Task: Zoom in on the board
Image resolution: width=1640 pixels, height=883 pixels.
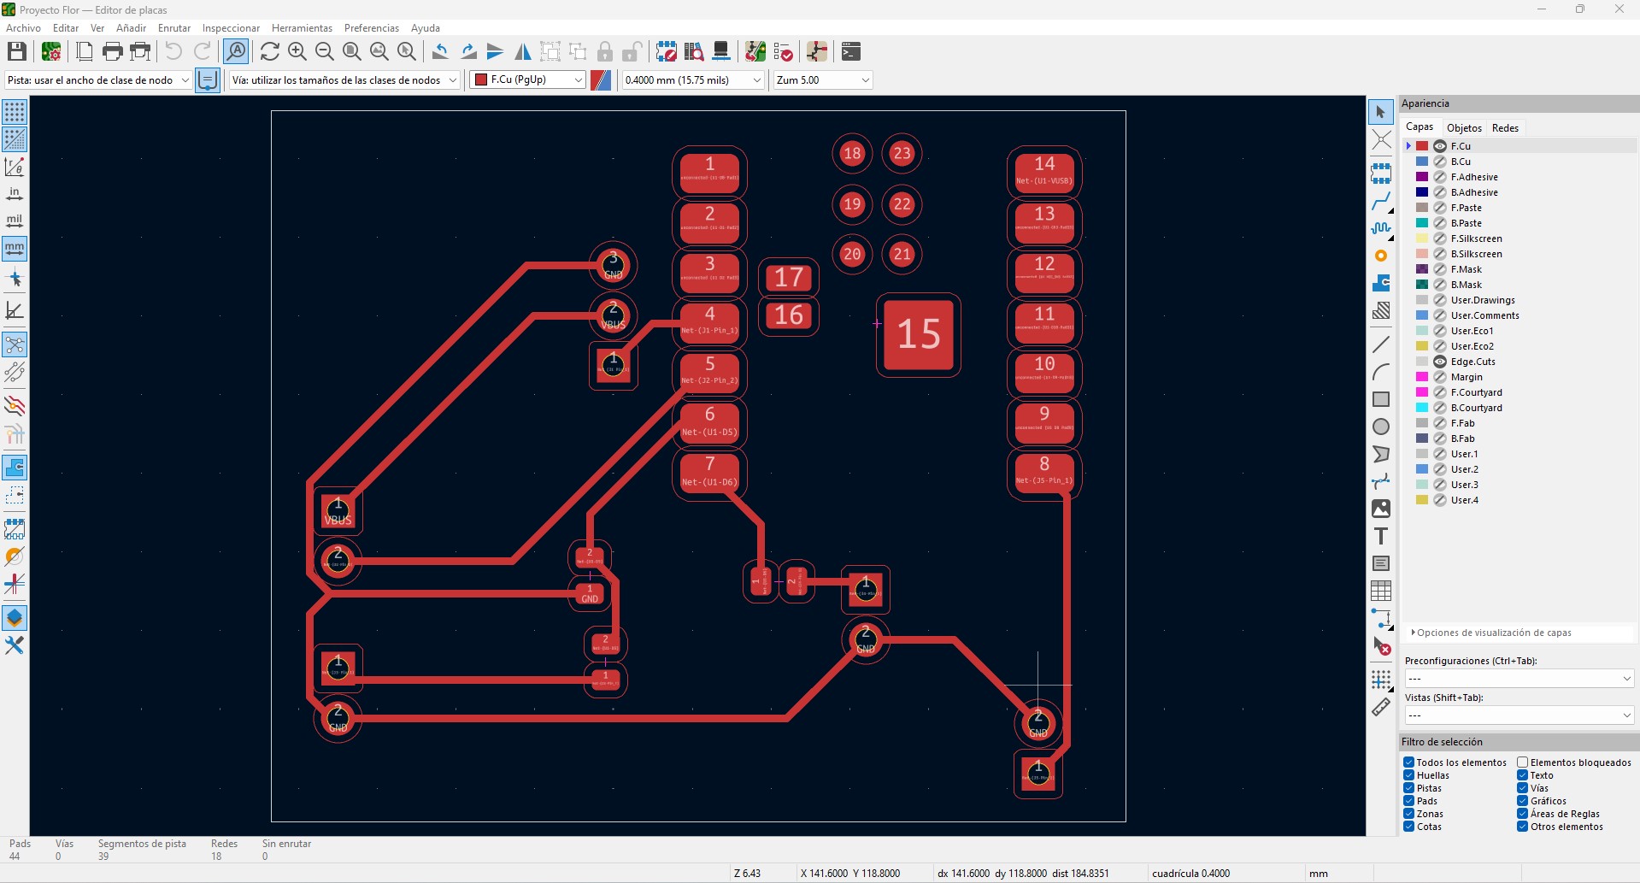Action: (297, 51)
